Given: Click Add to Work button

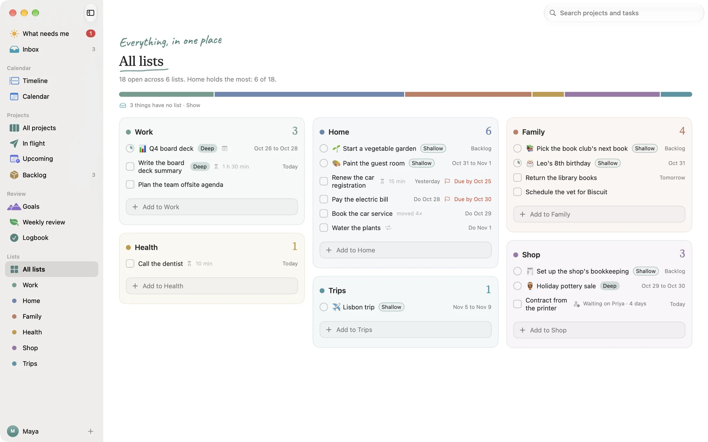Looking at the screenshot, I should (x=212, y=207).
